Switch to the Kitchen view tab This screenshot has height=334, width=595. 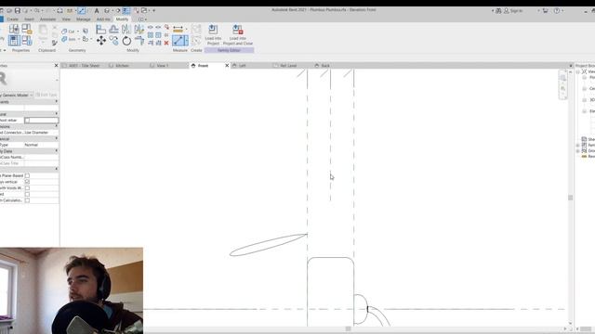click(122, 66)
